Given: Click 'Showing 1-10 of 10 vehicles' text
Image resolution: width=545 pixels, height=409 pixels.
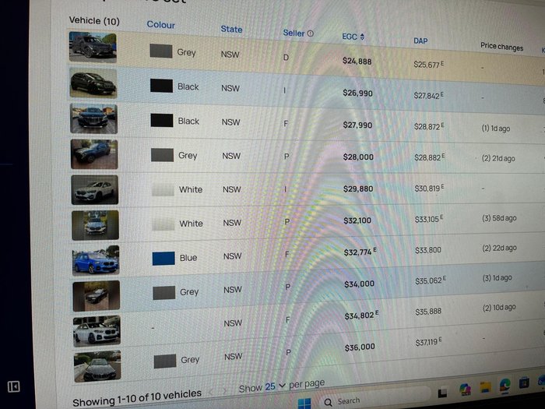Looking at the screenshot, I should click(137, 397).
